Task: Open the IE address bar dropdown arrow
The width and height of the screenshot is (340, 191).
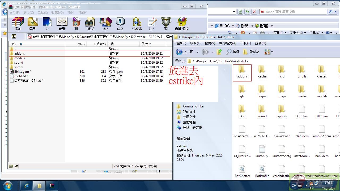Action: [234, 12]
